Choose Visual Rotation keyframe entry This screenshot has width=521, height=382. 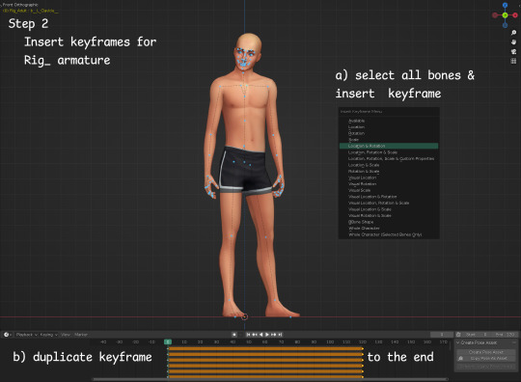tap(389, 184)
